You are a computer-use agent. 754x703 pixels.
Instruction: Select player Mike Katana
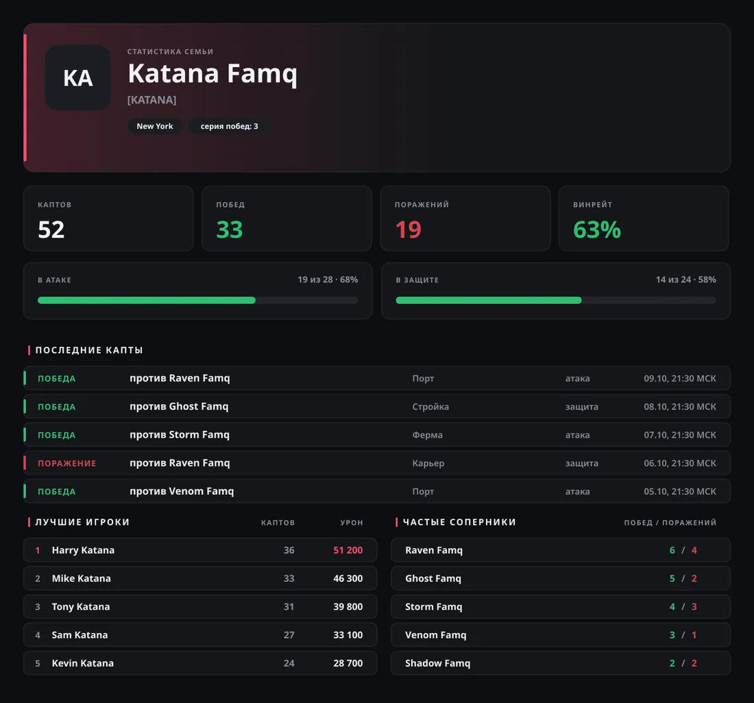[x=200, y=578]
